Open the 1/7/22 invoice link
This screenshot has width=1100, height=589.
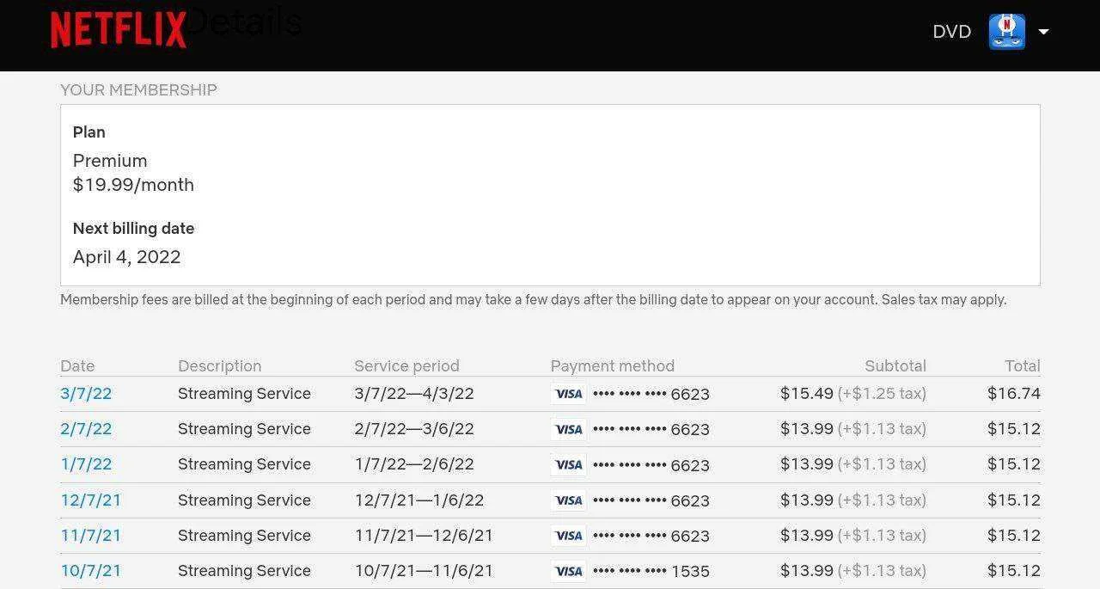coord(86,464)
